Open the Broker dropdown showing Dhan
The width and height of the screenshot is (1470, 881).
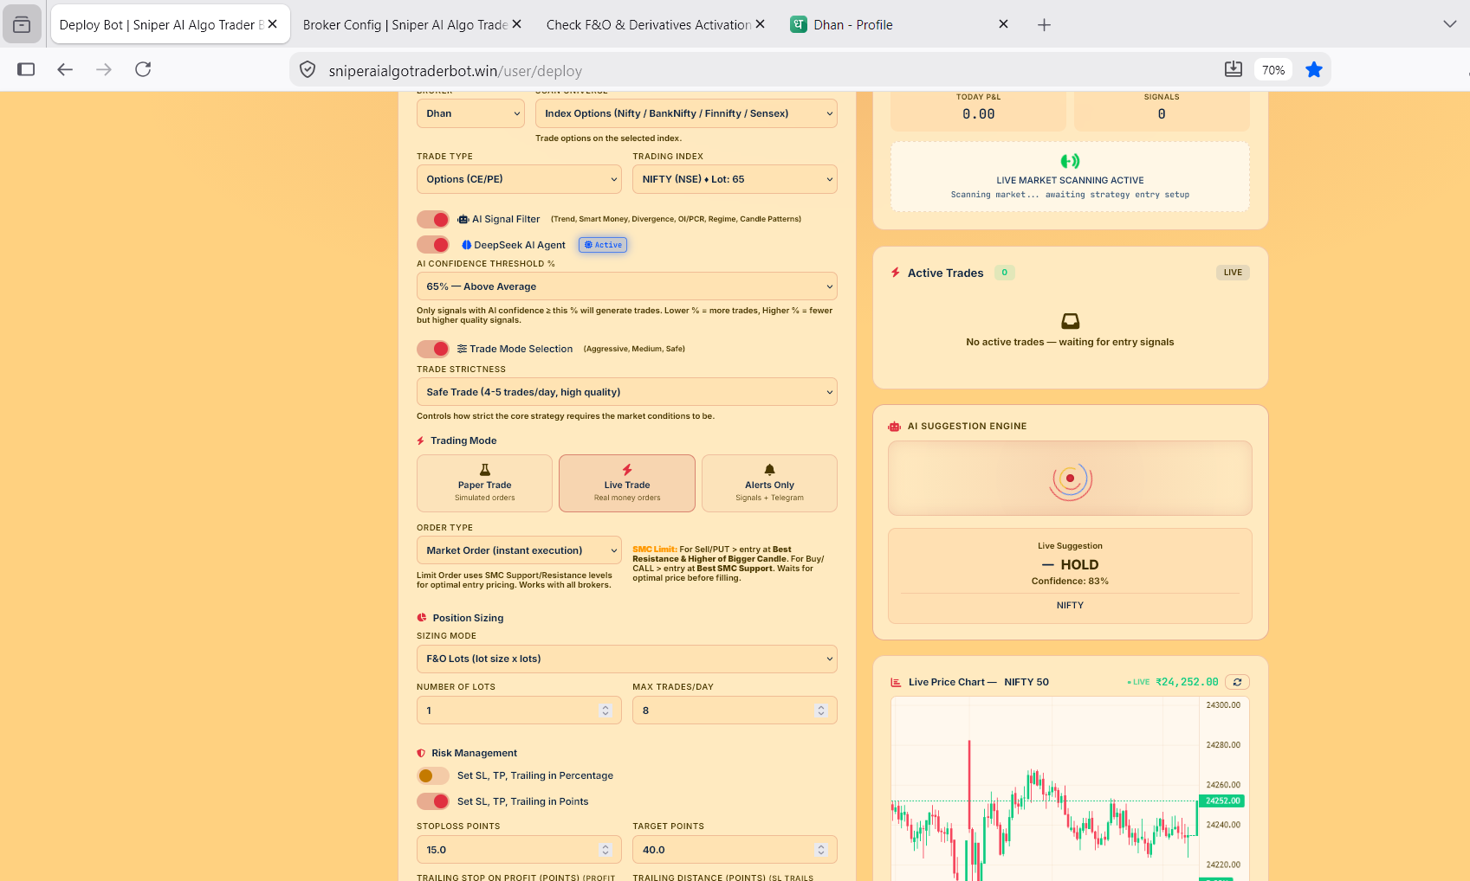pyautogui.click(x=471, y=113)
